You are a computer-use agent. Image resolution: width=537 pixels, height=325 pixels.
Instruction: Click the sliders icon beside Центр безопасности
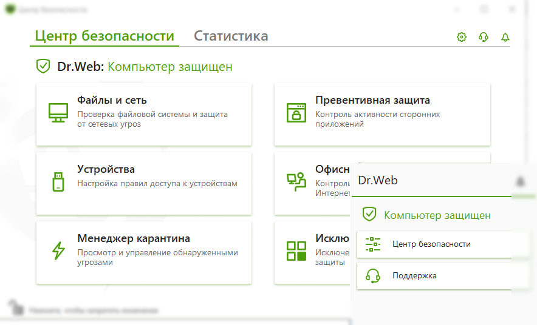[x=373, y=244]
